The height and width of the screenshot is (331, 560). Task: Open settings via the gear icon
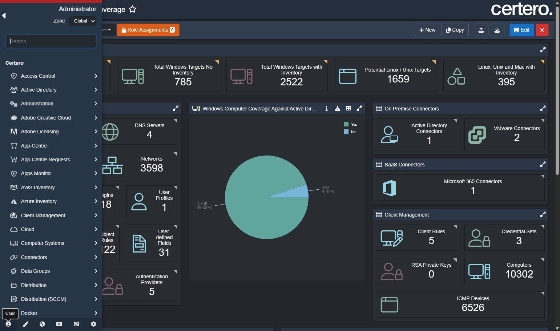[x=93, y=324]
